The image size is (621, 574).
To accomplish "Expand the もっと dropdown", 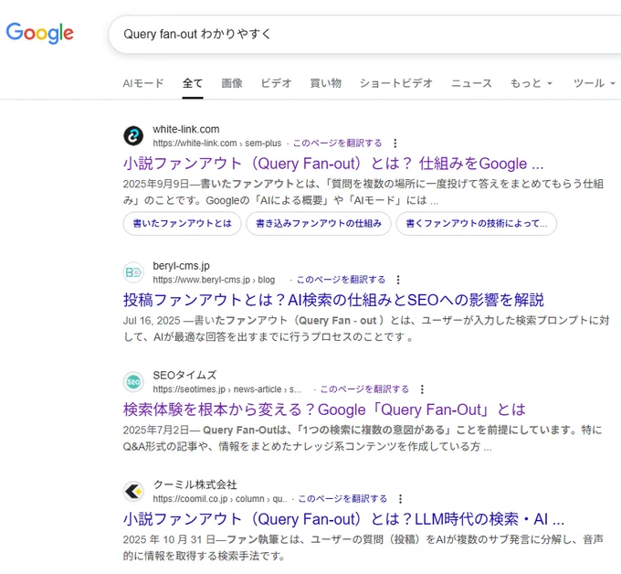I will pos(532,83).
